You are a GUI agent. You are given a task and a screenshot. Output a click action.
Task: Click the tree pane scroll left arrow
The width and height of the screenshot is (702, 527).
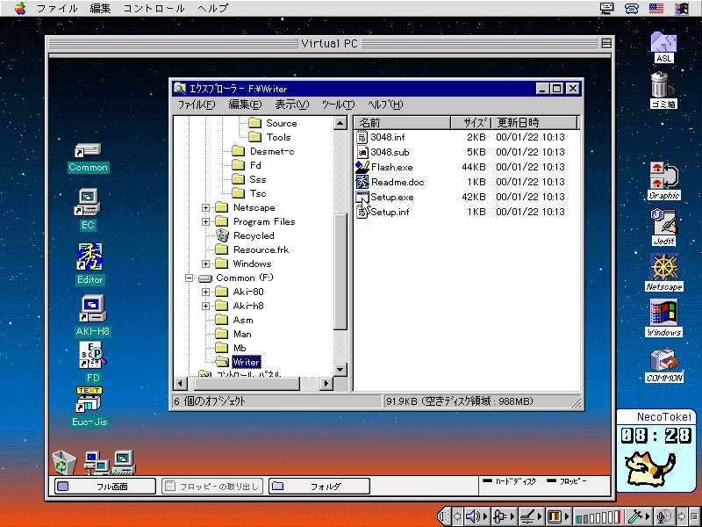click(181, 384)
